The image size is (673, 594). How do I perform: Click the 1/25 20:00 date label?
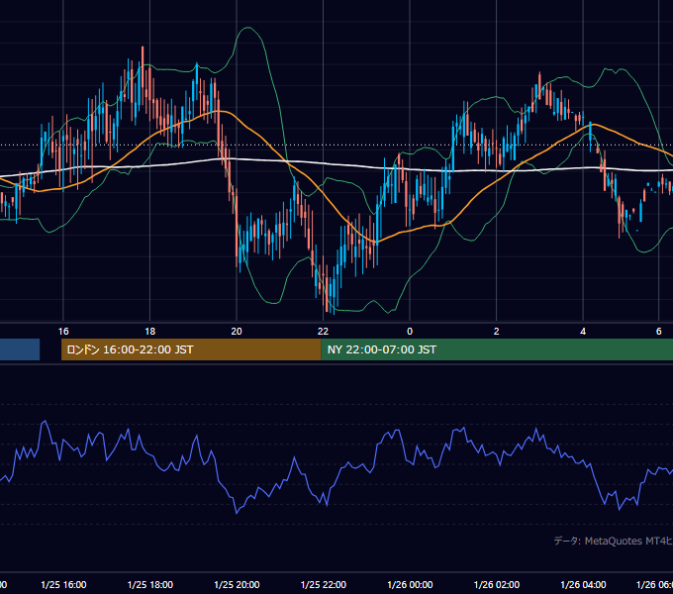coord(237,584)
